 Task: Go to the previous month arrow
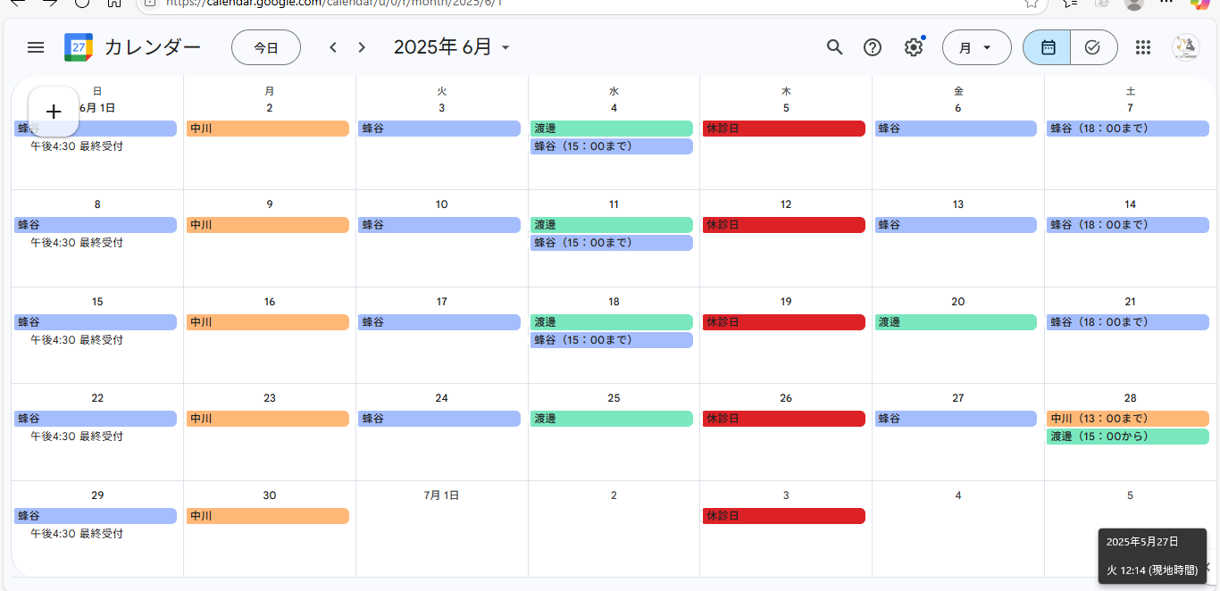tap(333, 47)
